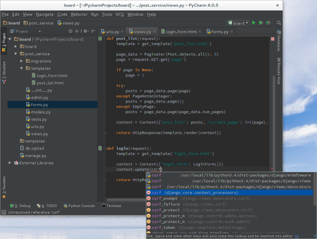Open the VCS menu
Screen dimensions: 317x239
(120, 14)
